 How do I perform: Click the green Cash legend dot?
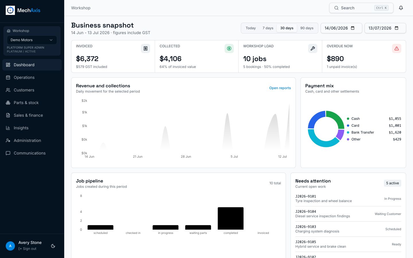pos(348,119)
